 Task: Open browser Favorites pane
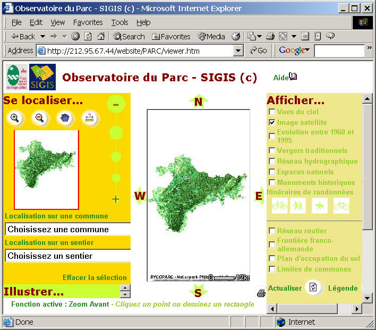tap(171, 37)
